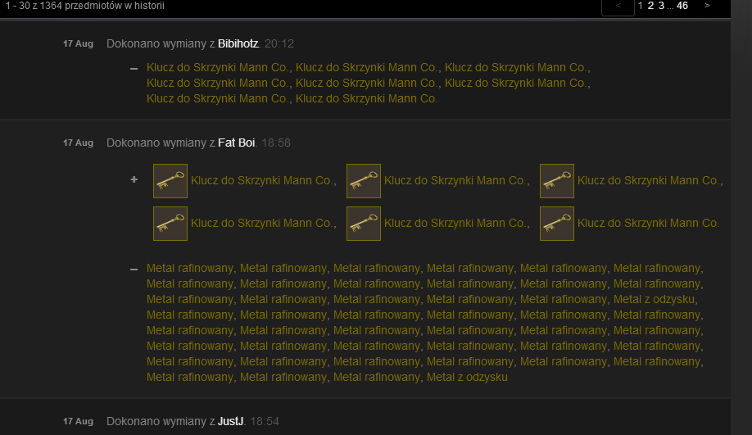Viewport: 752px width, 435px height.
Task: Open Bibihotz user profile link
Action: (238, 43)
